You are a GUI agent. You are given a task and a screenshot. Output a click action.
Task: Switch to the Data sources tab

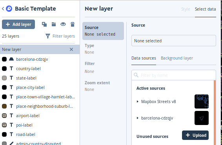144,58
